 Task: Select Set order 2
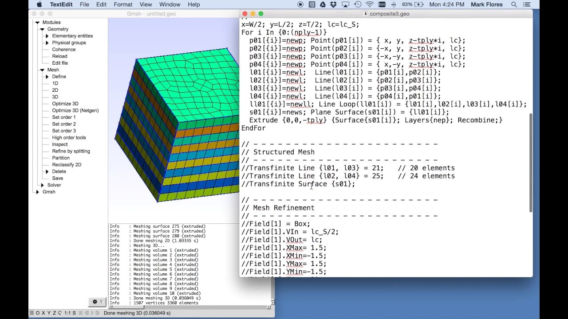coord(64,124)
